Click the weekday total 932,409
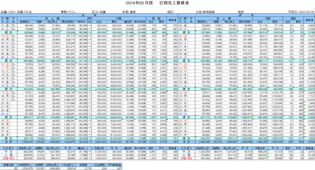This screenshot has width=315, height=170. tap(28, 152)
